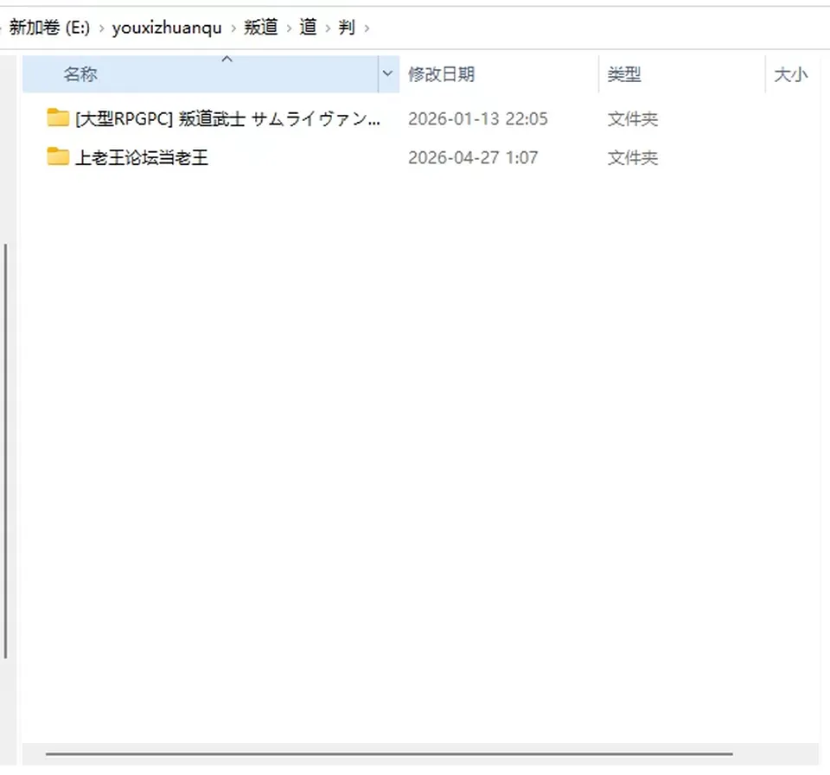Click 文件夹 type cell in the 上老王论坛当老王 row
Image resolution: width=830 pixels, height=775 pixels.
point(633,157)
